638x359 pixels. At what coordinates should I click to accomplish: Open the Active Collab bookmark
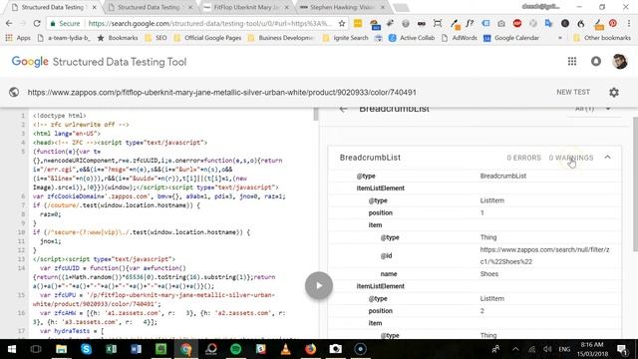[412, 38]
